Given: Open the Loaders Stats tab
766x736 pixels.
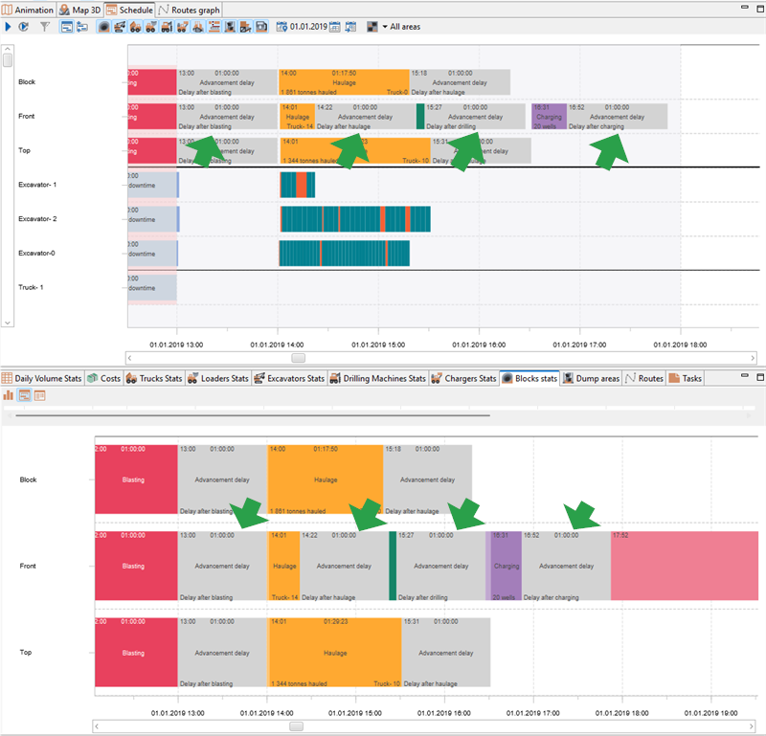Looking at the screenshot, I should click(218, 378).
